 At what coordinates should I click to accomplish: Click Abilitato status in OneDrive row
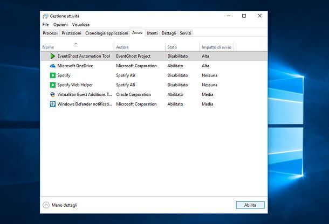coord(175,66)
